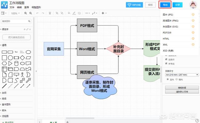Click the plus insert icon in toolbar
Screen dimensions: 200x123
[103, 13]
